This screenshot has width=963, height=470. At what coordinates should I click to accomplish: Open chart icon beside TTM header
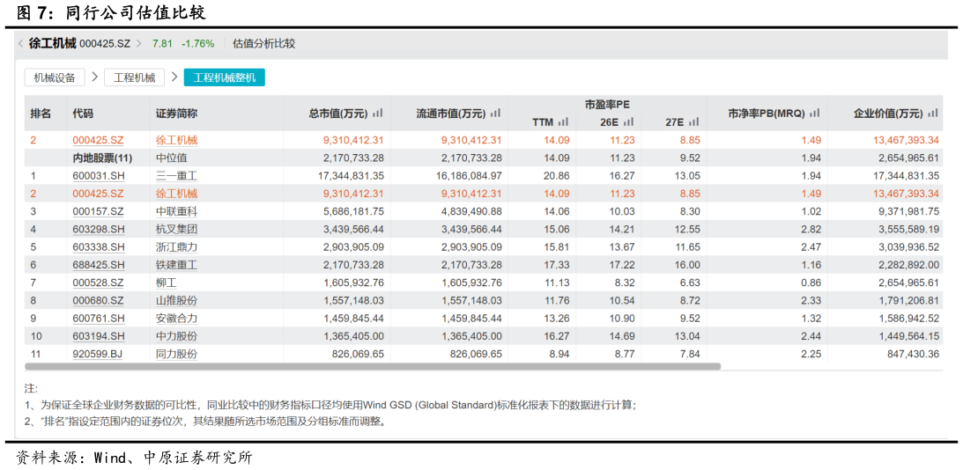coord(563,122)
